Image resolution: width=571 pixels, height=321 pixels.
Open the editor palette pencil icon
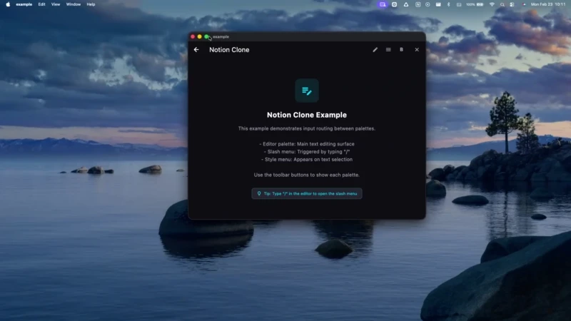[x=375, y=49]
